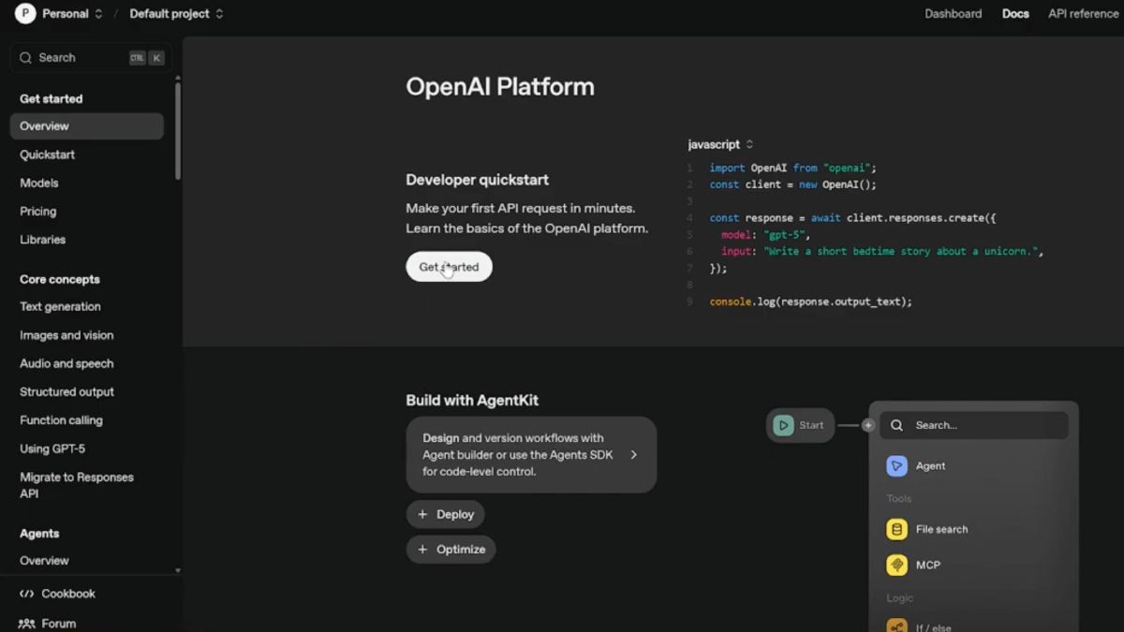Click the chevron on Agent builder card
The height and width of the screenshot is (632, 1124).
point(634,455)
